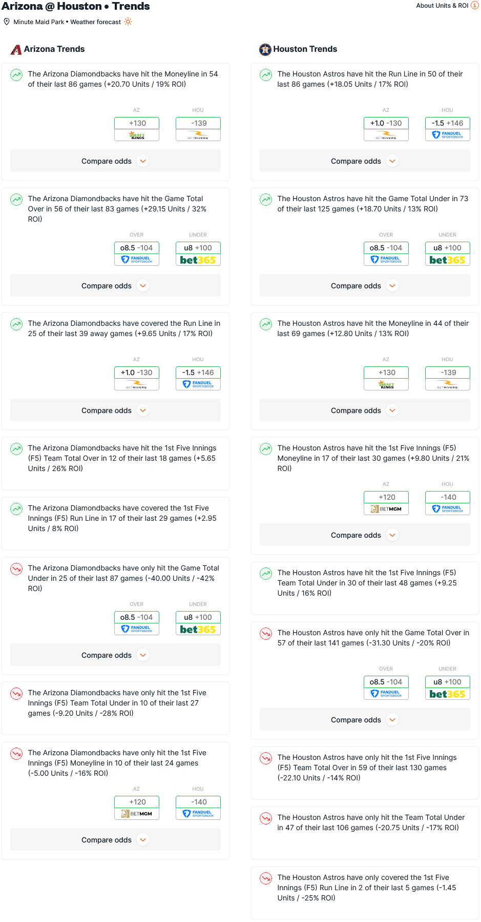Viewport: 481px width, 922px height.
Task: Open Compare odds for Houston F5 Moneyline trend
Action: point(365,535)
